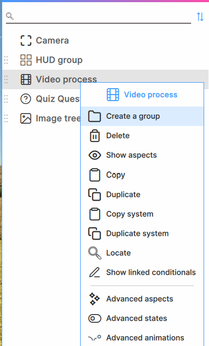Click the trash can icon
This screenshot has width=209, height=346.
pyautogui.click(x=95, y=136)
